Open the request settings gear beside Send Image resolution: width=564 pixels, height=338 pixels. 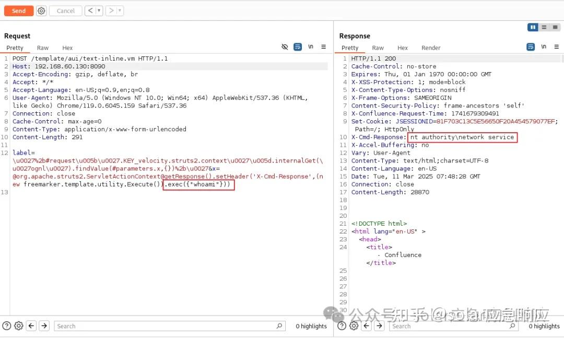coord(41,10)
